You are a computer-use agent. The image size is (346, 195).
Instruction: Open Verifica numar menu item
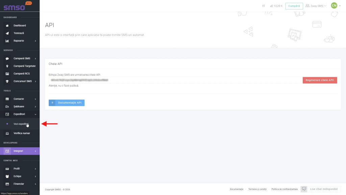tap(20, 133)
